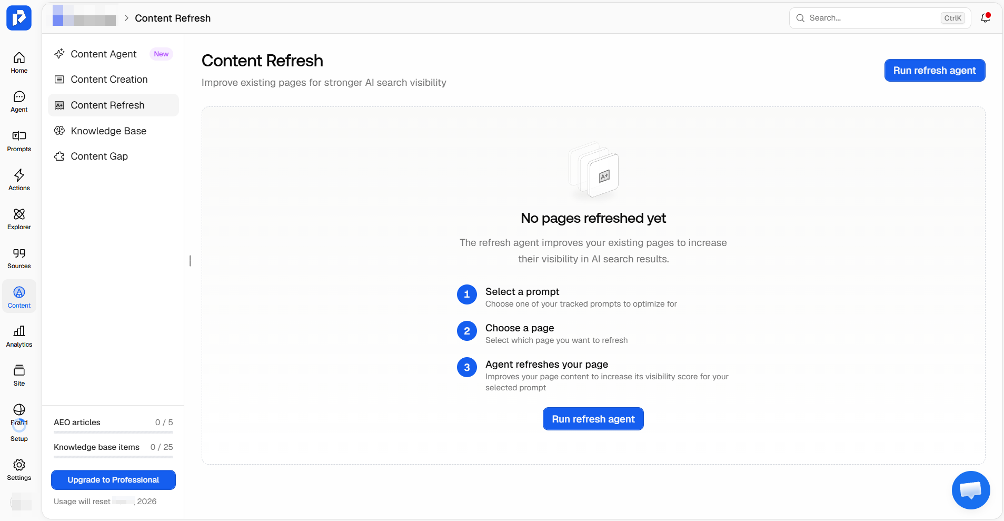Open Settings gear icon
This screenshot has width=1004, height=521.
[x=19, y=470]
